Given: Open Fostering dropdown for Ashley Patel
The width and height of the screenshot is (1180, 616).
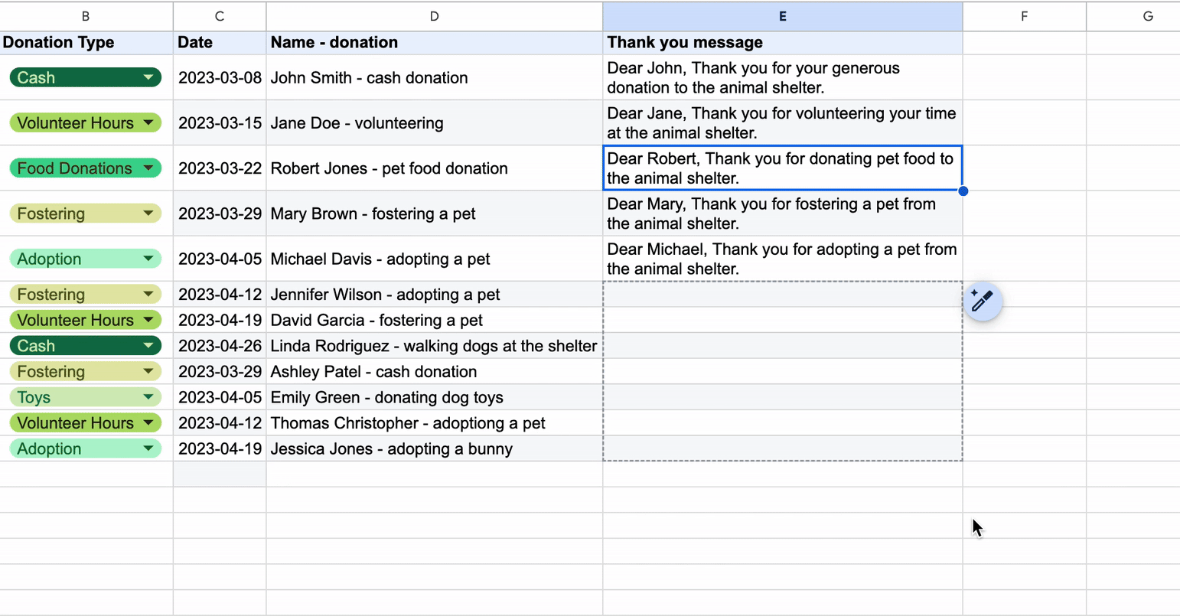Looking at the screenshot, I should tap(148, 371).
